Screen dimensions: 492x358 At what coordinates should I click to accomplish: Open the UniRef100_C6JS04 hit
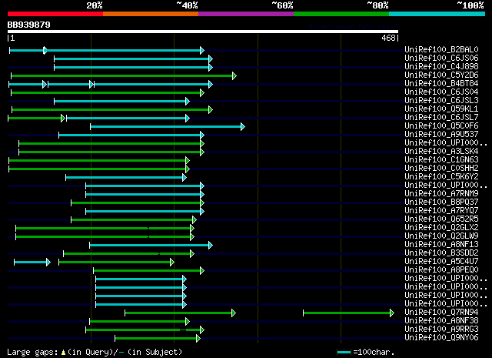441,92
